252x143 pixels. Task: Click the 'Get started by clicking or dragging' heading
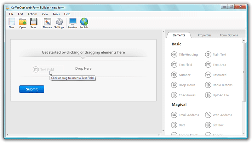(83, 52)
